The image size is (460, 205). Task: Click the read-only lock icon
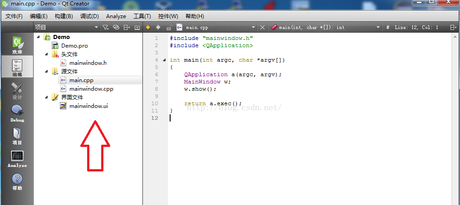(169, 28)
